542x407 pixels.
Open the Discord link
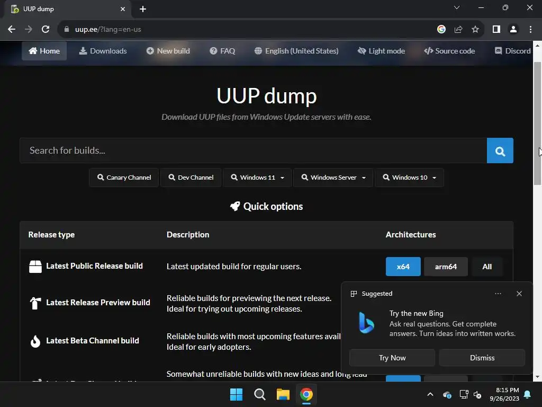click(513, 51)
